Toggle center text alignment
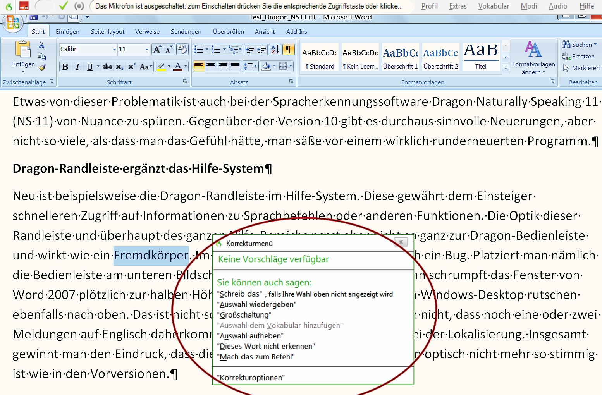 pos(211,67)
